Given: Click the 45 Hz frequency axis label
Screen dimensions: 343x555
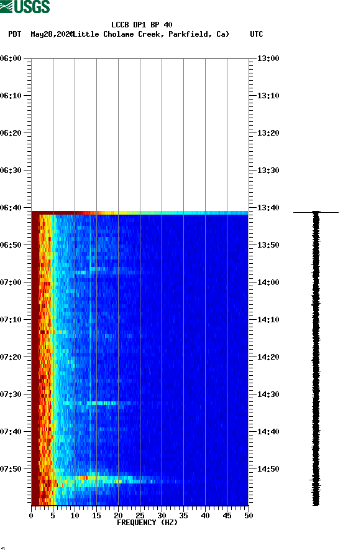Looking at the screenshot, I should pyautogui.click(x=227, y=516).
